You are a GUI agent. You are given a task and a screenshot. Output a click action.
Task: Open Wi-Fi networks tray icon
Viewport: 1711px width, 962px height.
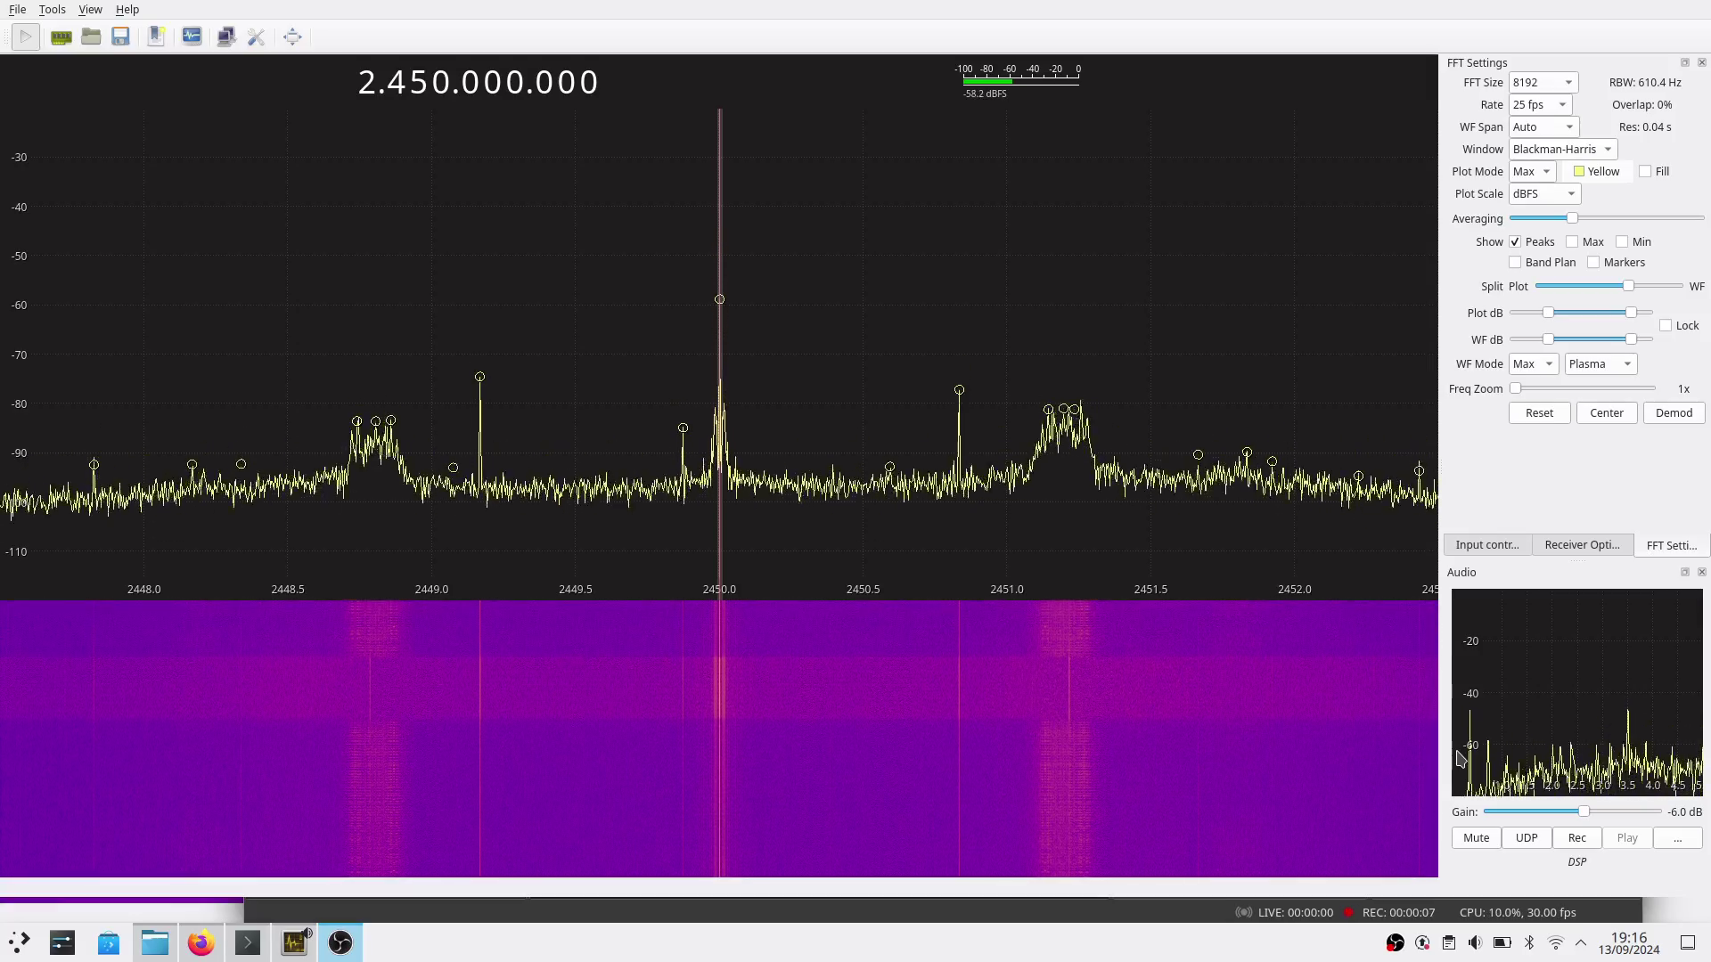click(x=1556, y=942)
